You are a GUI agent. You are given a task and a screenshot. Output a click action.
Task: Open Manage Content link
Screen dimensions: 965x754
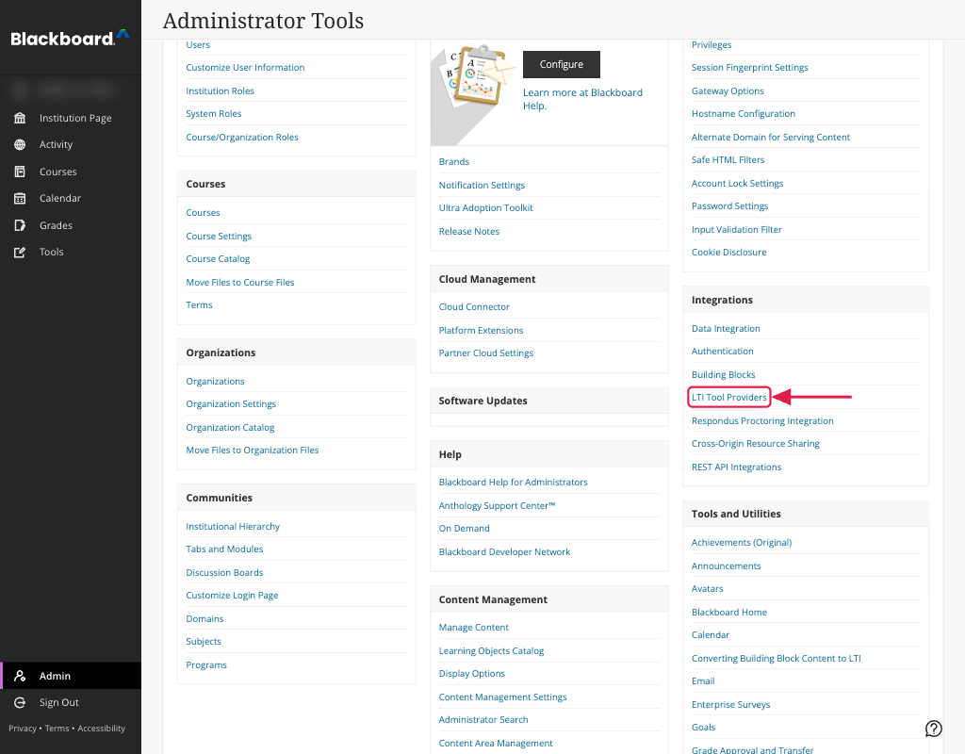click(x=473, y=628)
